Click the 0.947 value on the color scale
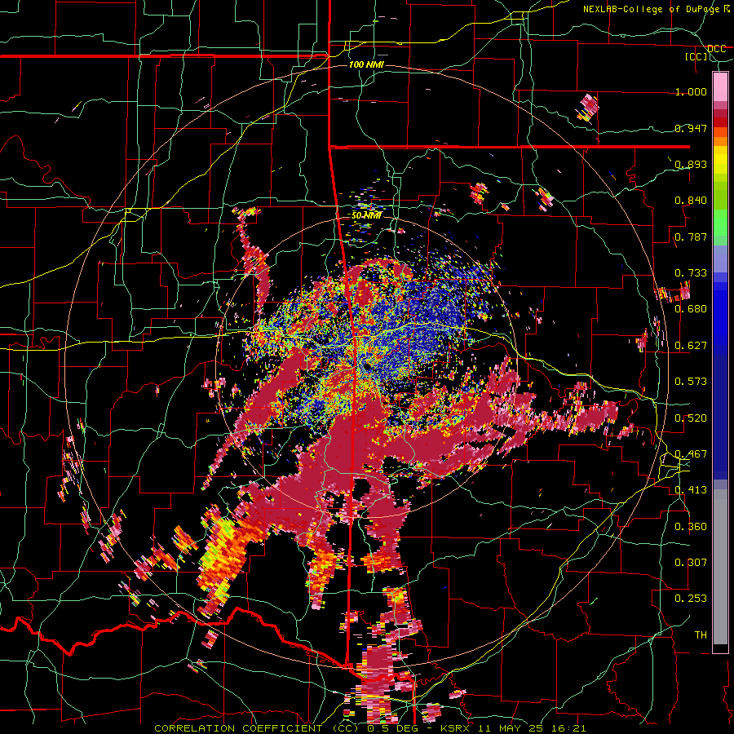The image size is (734, 734). point(691,128)
